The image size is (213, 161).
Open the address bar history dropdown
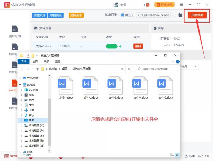tap(122, 69)
